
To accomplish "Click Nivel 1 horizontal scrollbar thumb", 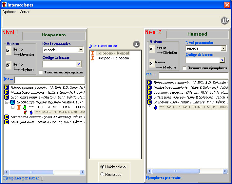I will [31, 172].
